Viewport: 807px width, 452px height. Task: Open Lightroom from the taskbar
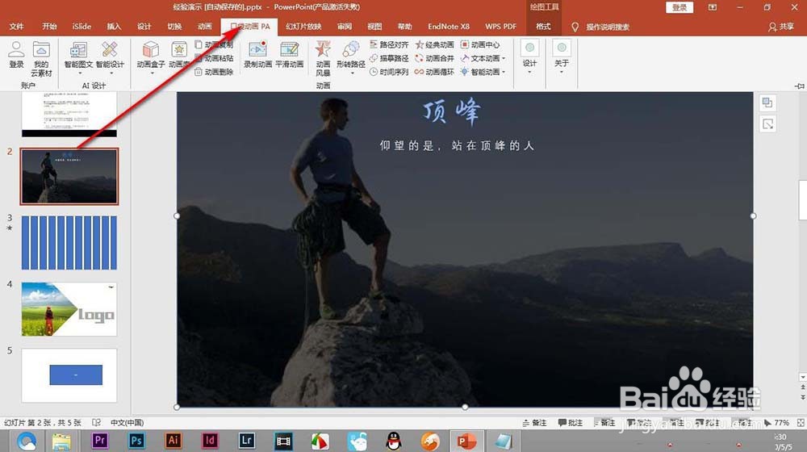click(x=246, y=441)
